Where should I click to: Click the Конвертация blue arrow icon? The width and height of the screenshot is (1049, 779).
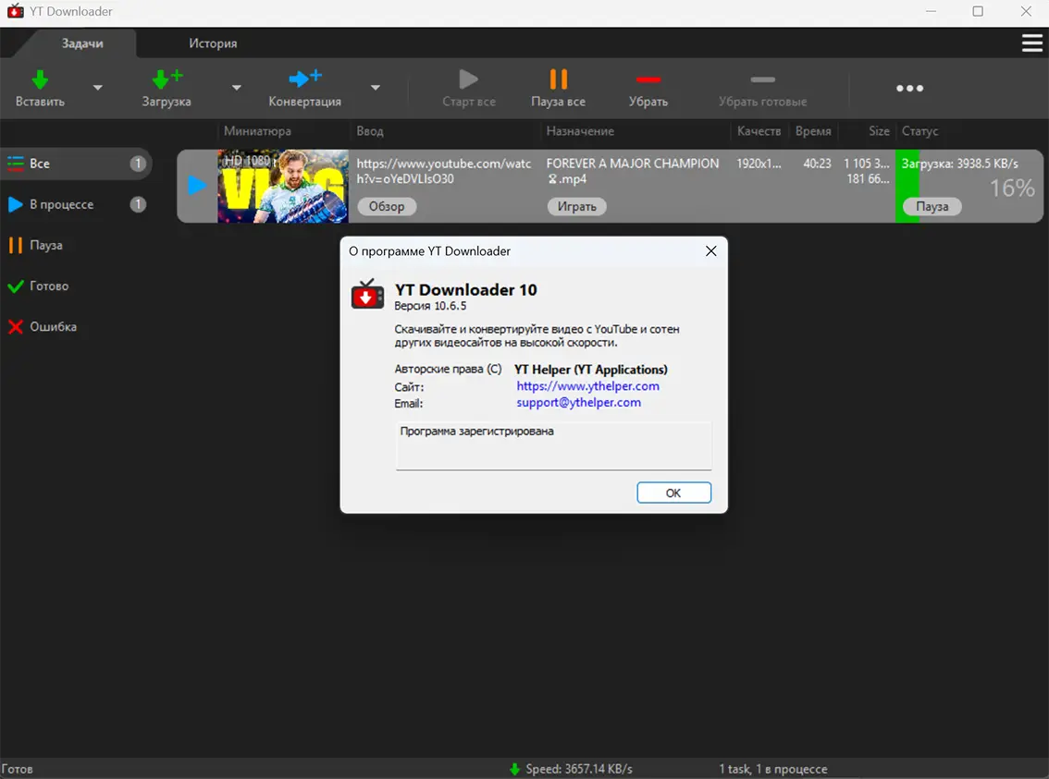(305, 79)
